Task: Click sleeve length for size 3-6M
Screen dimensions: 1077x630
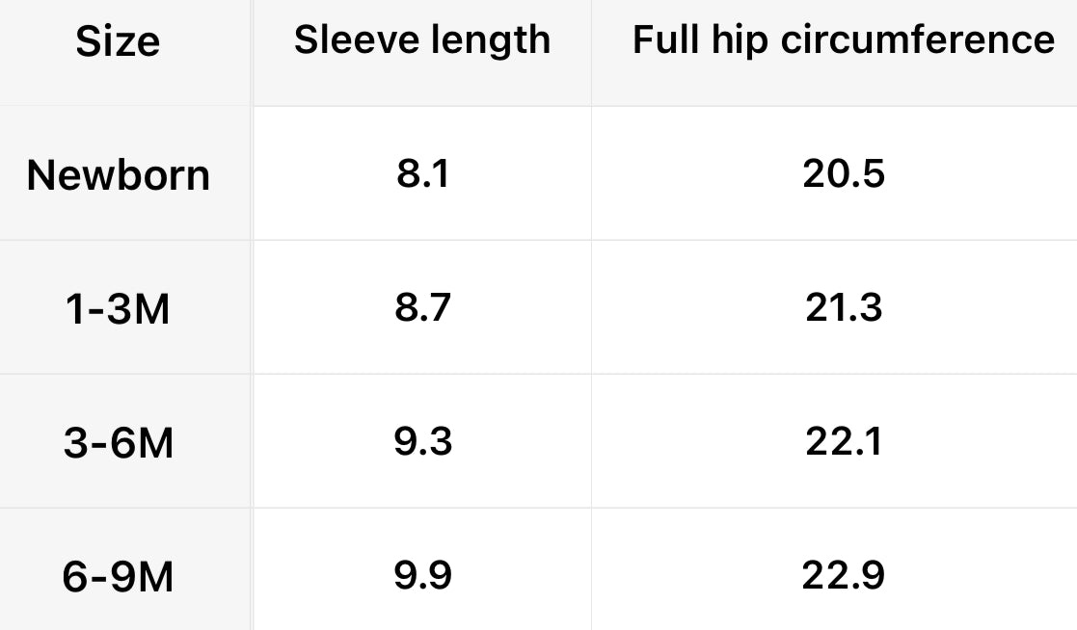Action: (422, 442)
